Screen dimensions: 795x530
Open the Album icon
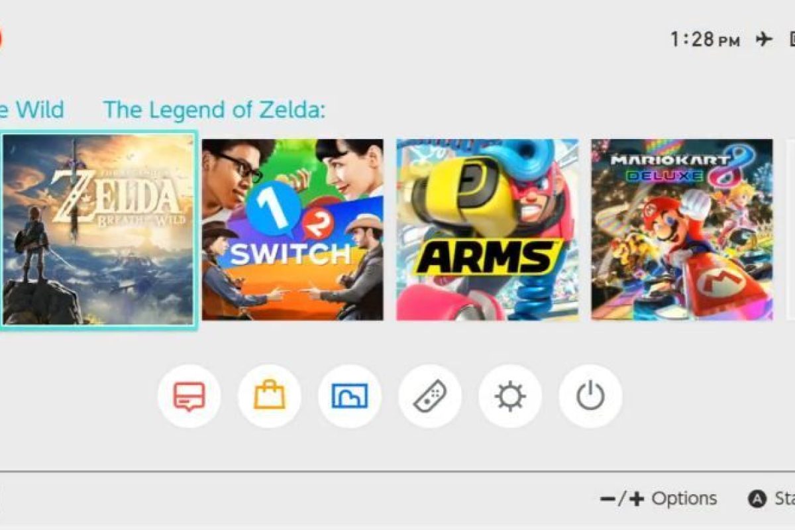[350, 396]
